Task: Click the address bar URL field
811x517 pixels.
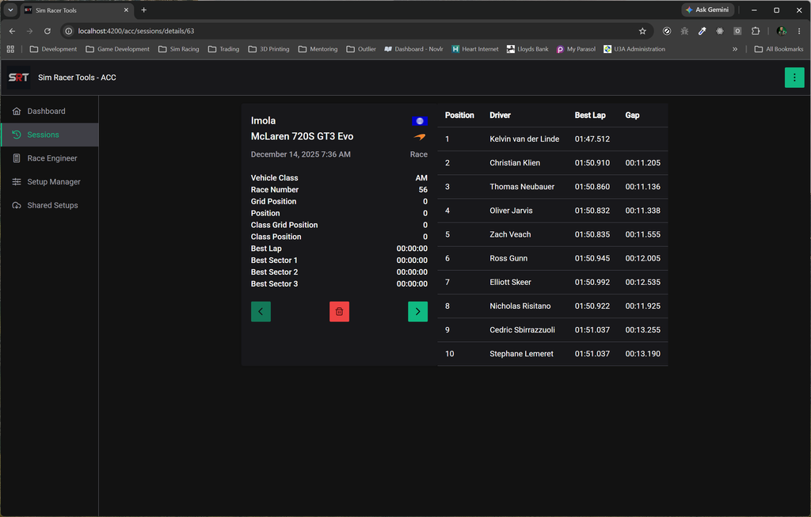Action: pyautogui.click(x=357, y=31)
